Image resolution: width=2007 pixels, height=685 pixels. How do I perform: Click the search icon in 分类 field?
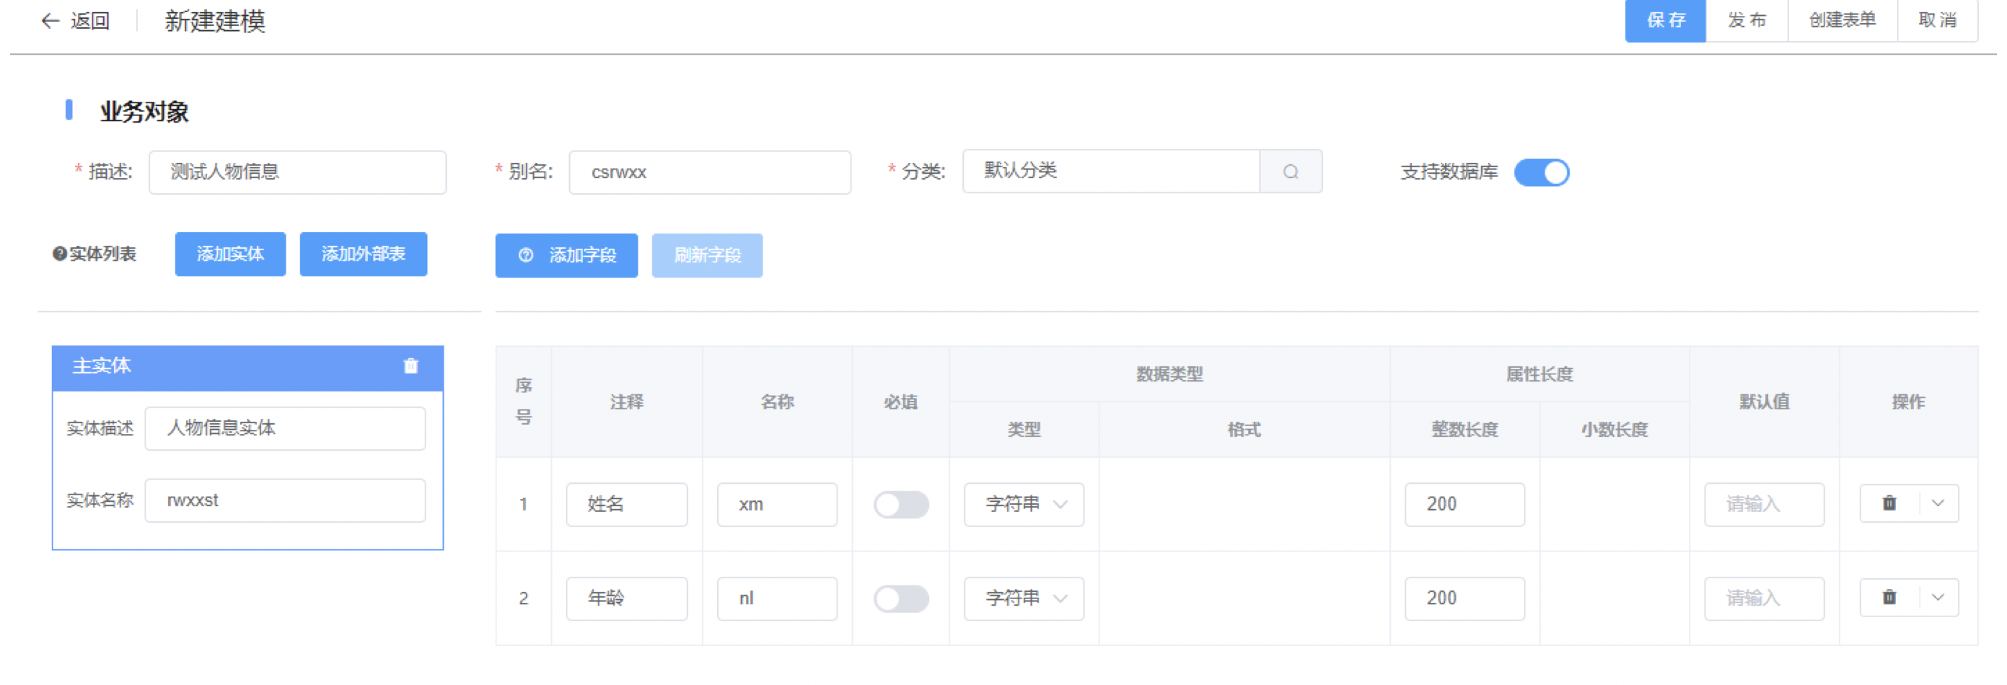(1290, 172)
